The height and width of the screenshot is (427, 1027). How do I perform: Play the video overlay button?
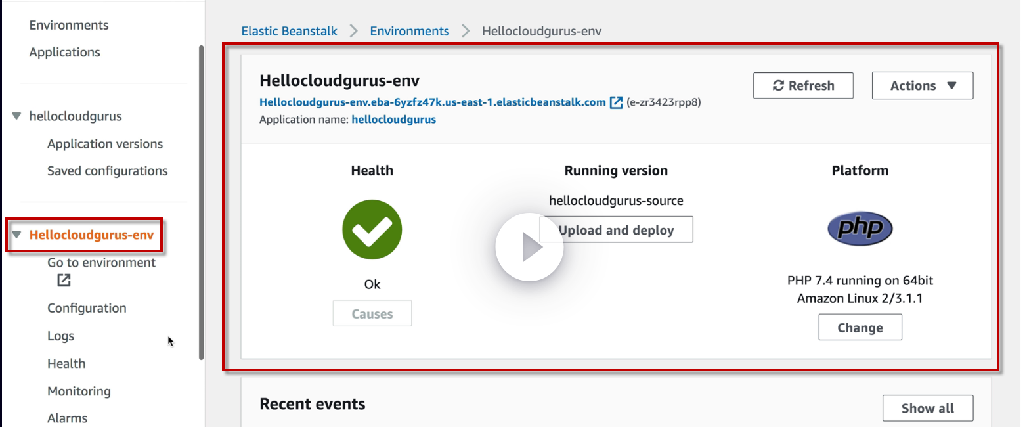click(529, 248)
